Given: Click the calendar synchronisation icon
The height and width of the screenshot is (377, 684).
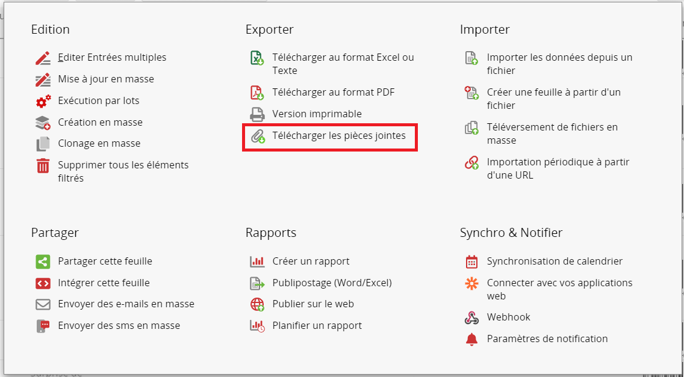Looking at the screenshot, I should point(471,262).
